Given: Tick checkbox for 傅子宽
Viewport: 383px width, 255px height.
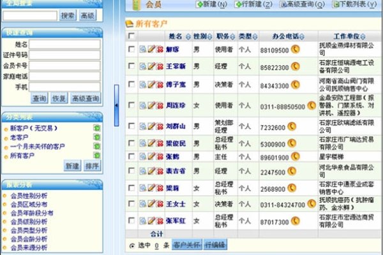Looking at the screenshot, I should click(x=131, y=85).
